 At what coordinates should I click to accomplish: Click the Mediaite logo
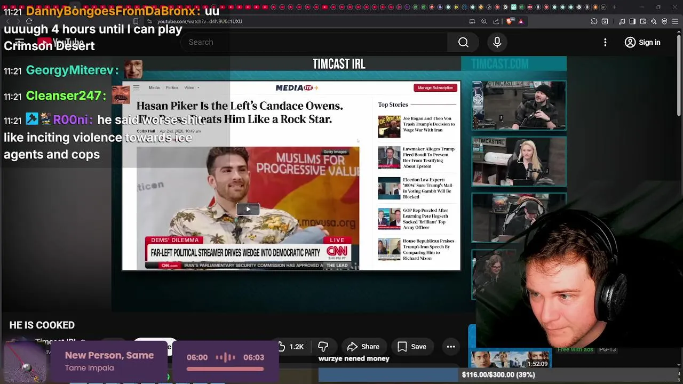click(297, 87)
